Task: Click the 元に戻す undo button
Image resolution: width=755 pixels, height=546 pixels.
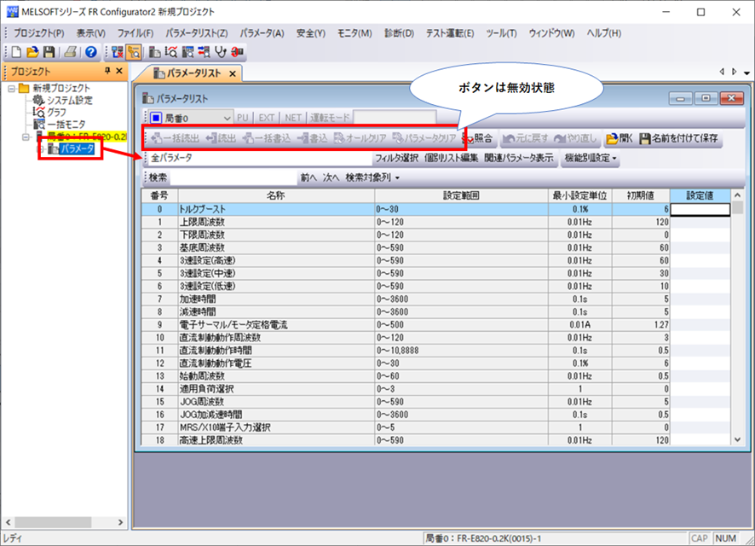Action: [x=525, y=139]
